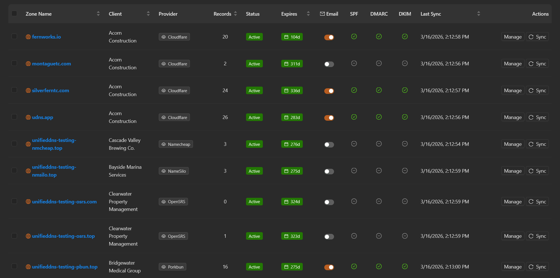Sort by Records column arrows
This screenshot has width=560, height=278.
pyautogui.click(x=235, y=14)
